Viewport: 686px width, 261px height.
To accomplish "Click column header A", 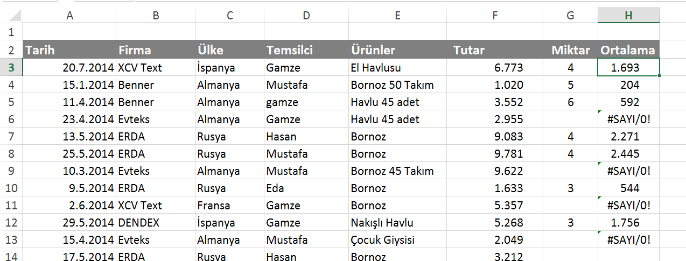I will pos(69,16).
